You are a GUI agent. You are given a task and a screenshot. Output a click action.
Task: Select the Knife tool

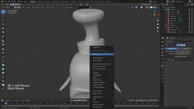tap(3, 61)
